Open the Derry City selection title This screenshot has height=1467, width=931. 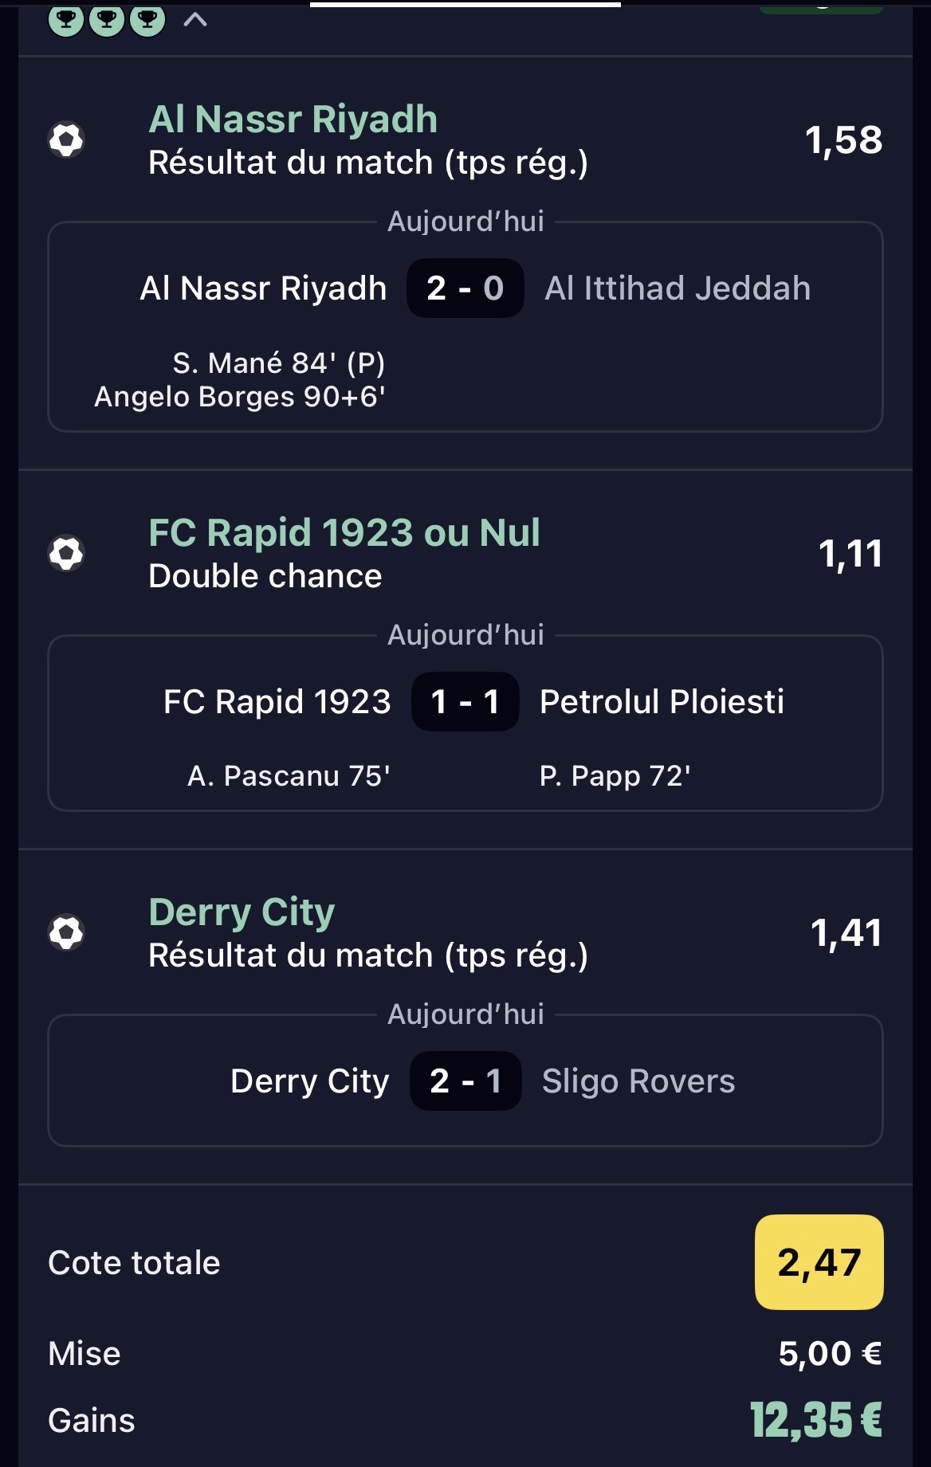tap(242, 912)
